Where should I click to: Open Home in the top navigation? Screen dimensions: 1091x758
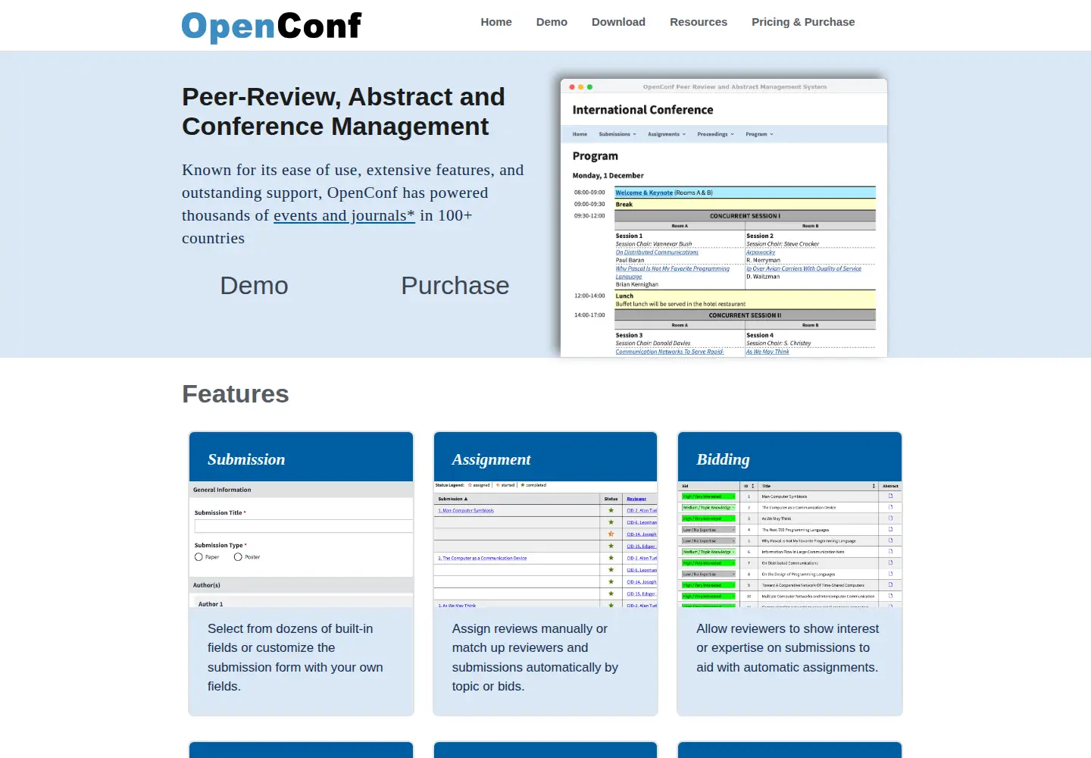tap(496, 22)
